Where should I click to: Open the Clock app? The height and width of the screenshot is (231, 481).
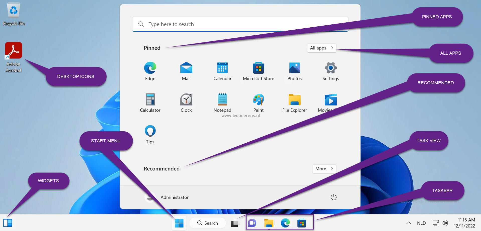(186, 103)
